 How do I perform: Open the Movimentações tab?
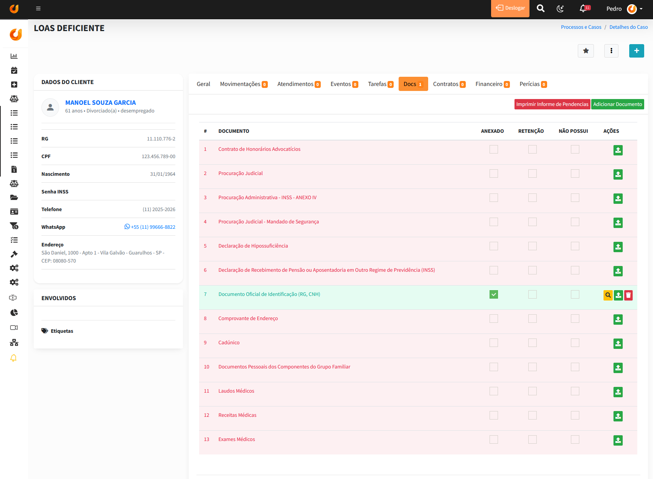(244, 84)
